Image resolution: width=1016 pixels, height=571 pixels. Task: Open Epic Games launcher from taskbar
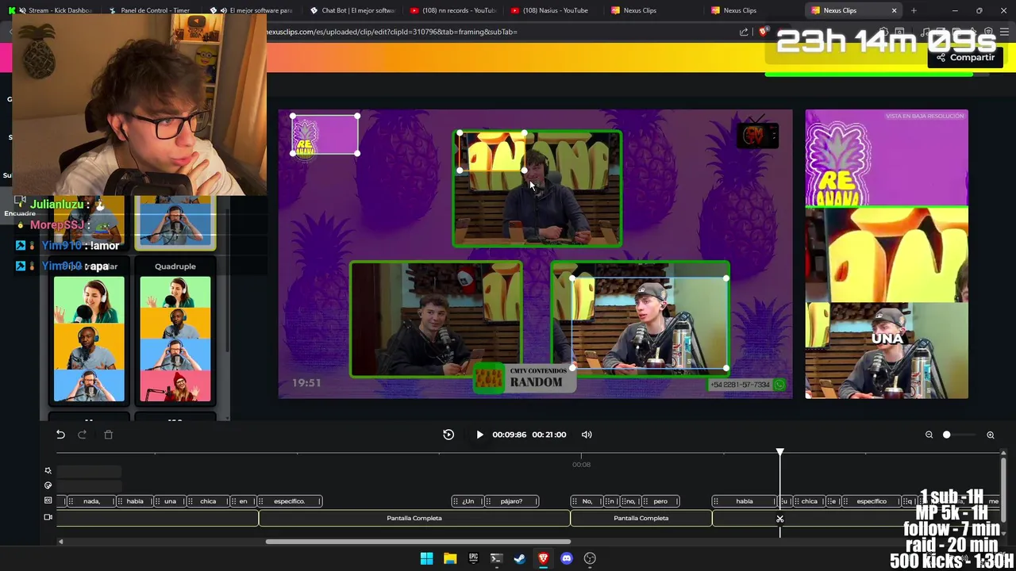click(473, 558)
